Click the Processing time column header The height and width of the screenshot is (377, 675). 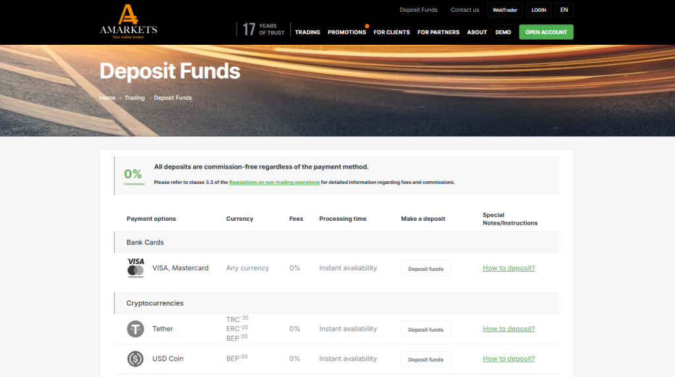(343, 219)
